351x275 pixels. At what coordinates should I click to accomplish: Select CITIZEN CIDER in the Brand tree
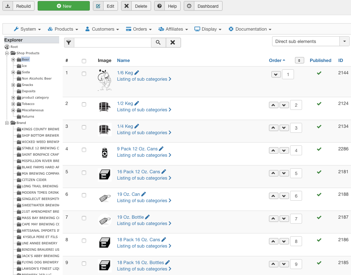point(34,180)
